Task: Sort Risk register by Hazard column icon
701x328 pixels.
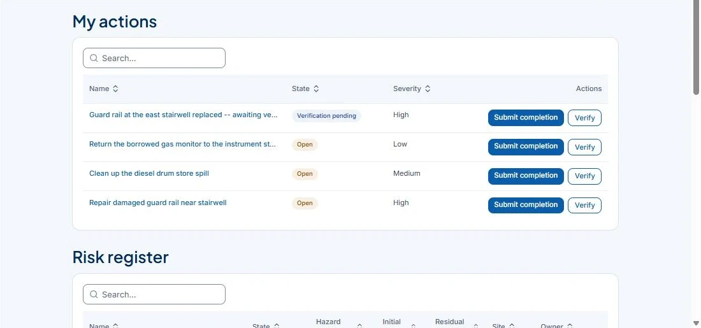Action: [x=359, y=325]
